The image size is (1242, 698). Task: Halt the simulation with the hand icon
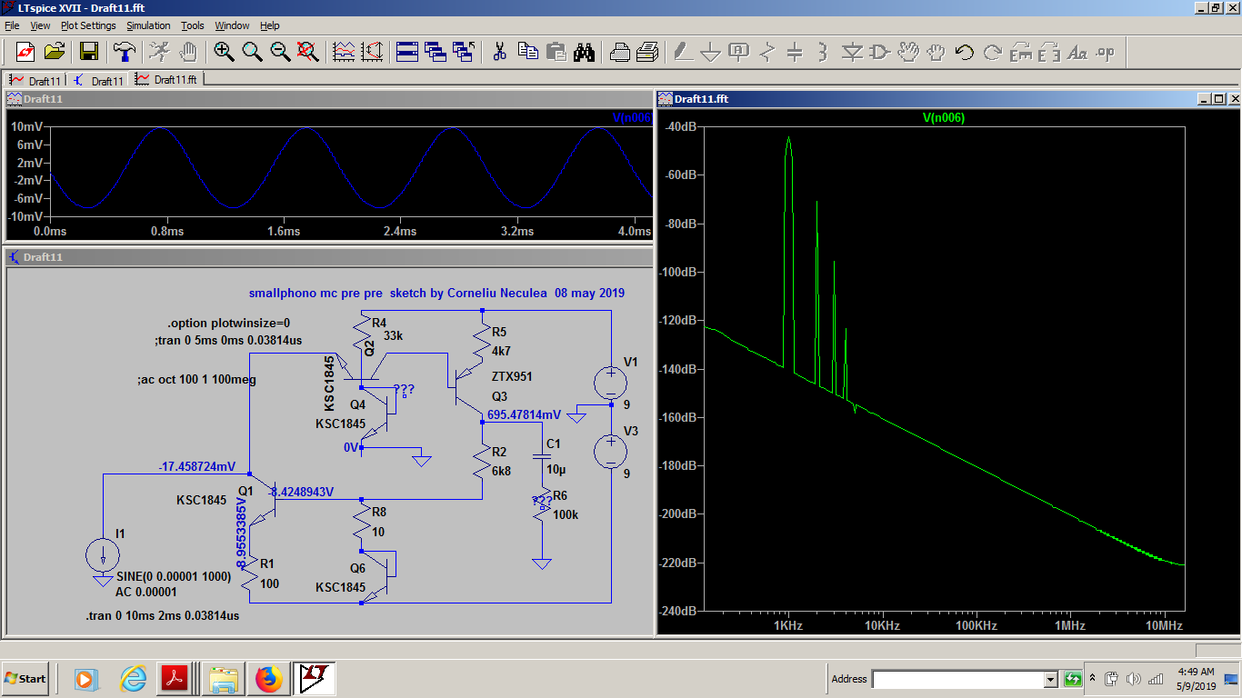(187, 51)
